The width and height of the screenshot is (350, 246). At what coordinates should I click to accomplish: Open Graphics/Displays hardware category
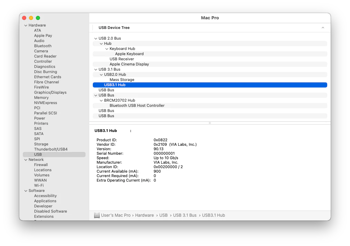pos(50,92)
